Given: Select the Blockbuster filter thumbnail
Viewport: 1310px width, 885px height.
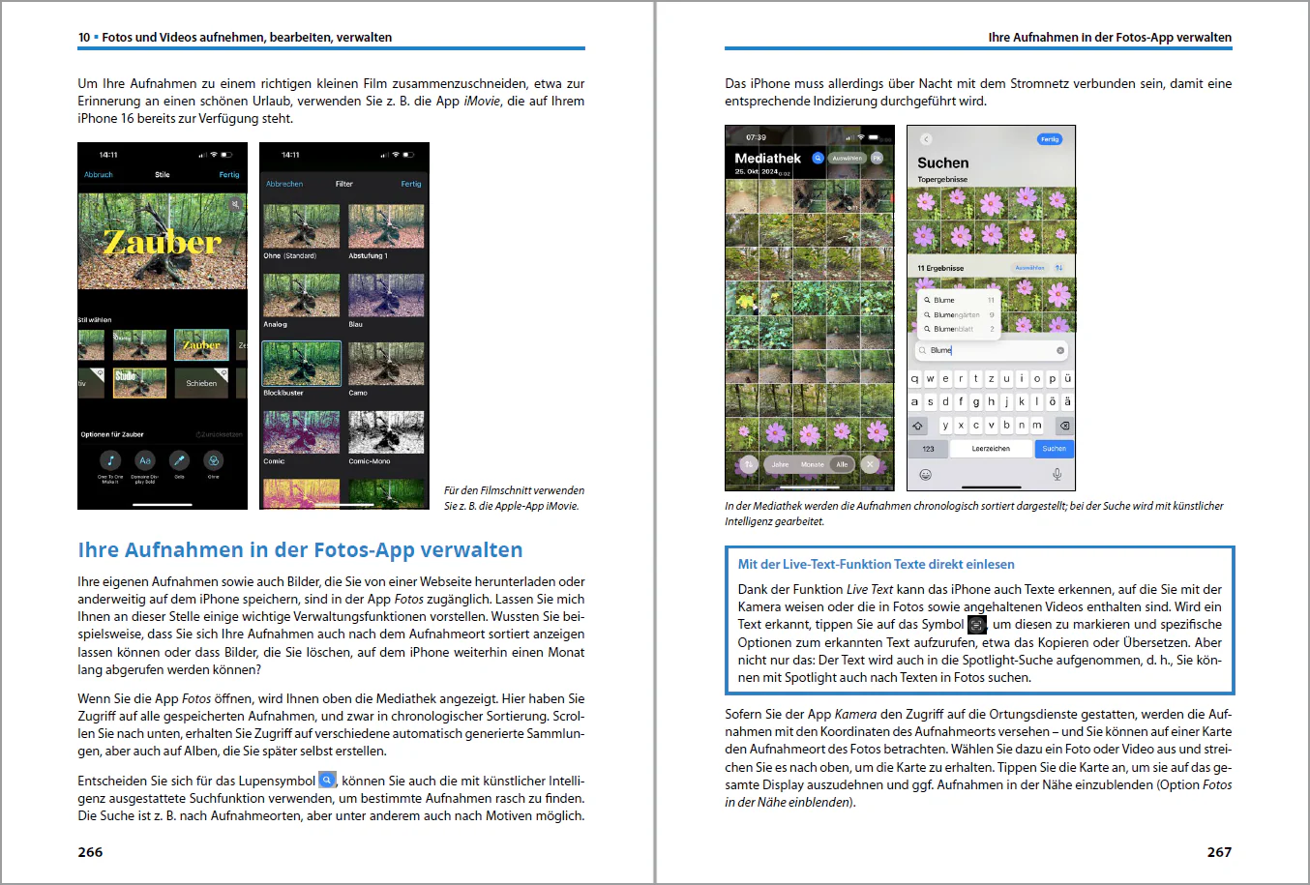Looking at the screenshot, I should click(x=301, y=364).
